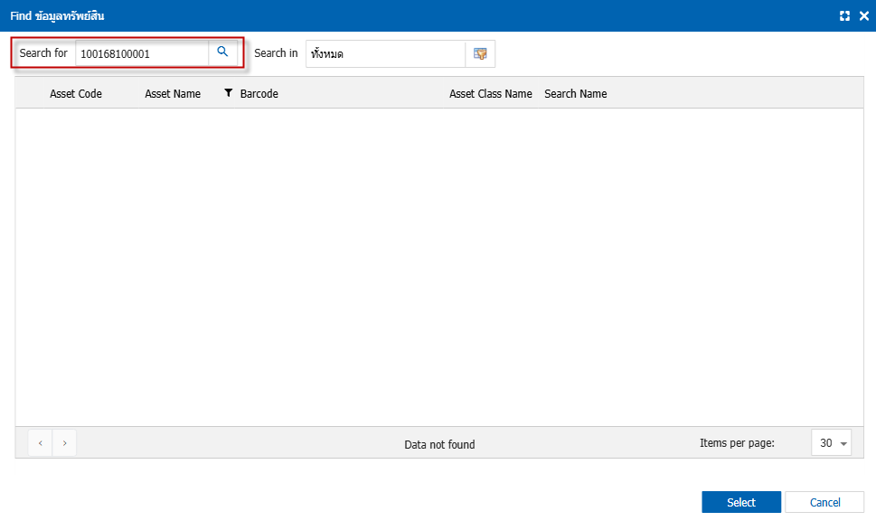Click the empty results grid area

tap(432, 267)
